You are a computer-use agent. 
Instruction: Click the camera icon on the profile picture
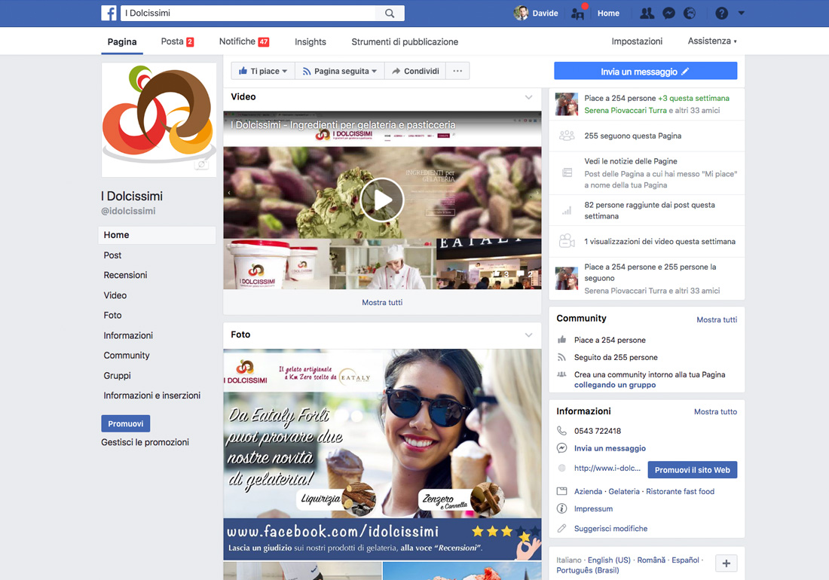tap(201, 164)
